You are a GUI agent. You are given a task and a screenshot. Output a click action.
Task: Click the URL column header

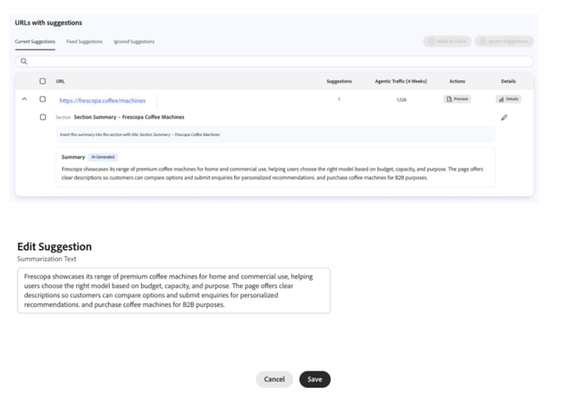(60, 81)
